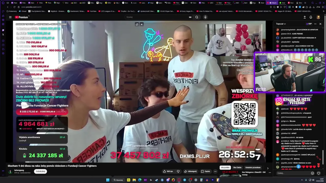Open the EXP badge in chat header

click(x=309, y=24)
